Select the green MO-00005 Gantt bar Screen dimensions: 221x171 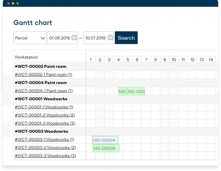pyautogui.click(x=106, y=148)
